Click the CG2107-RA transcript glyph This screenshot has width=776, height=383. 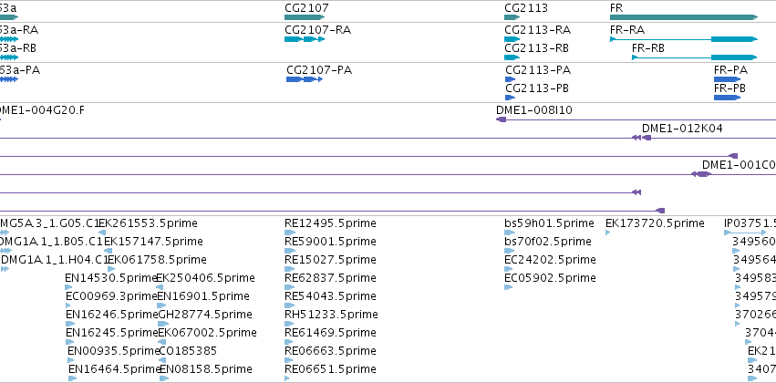[305, 39]
